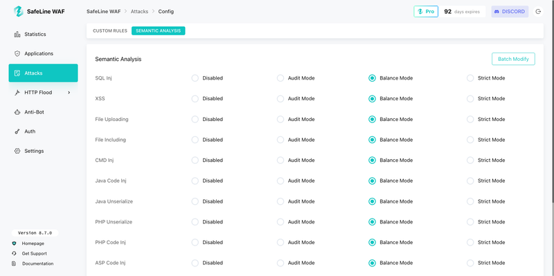Set Java Unserialize to Strict Mode

tap(470, 201)
